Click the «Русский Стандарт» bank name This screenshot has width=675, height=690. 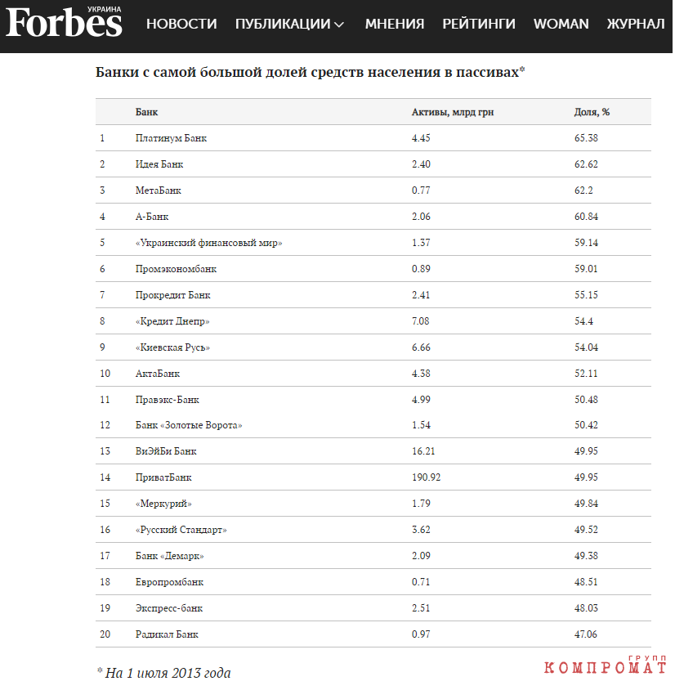(x=181, y=530)
